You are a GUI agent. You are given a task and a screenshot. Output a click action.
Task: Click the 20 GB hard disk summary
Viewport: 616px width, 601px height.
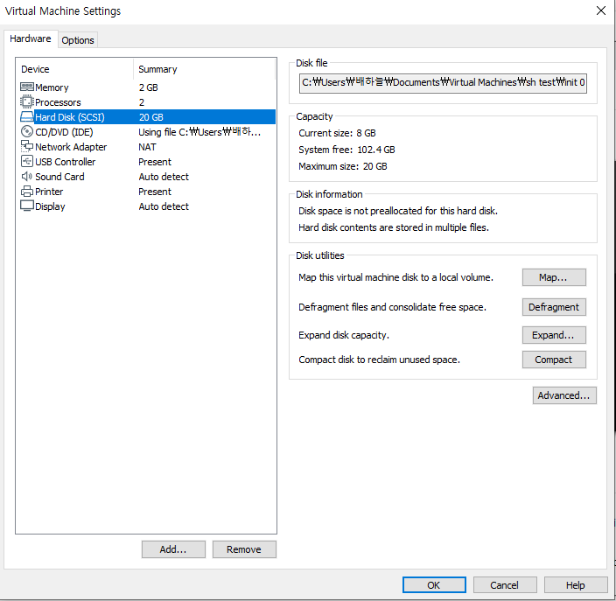[x=151, y=117]
